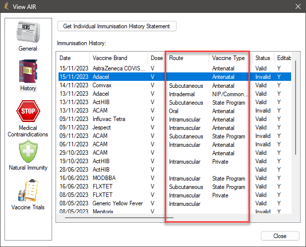The height and width of the screenshot is (247, 306).
Task: Open Medical Contraindications stop sign icon
Action: 27,112
